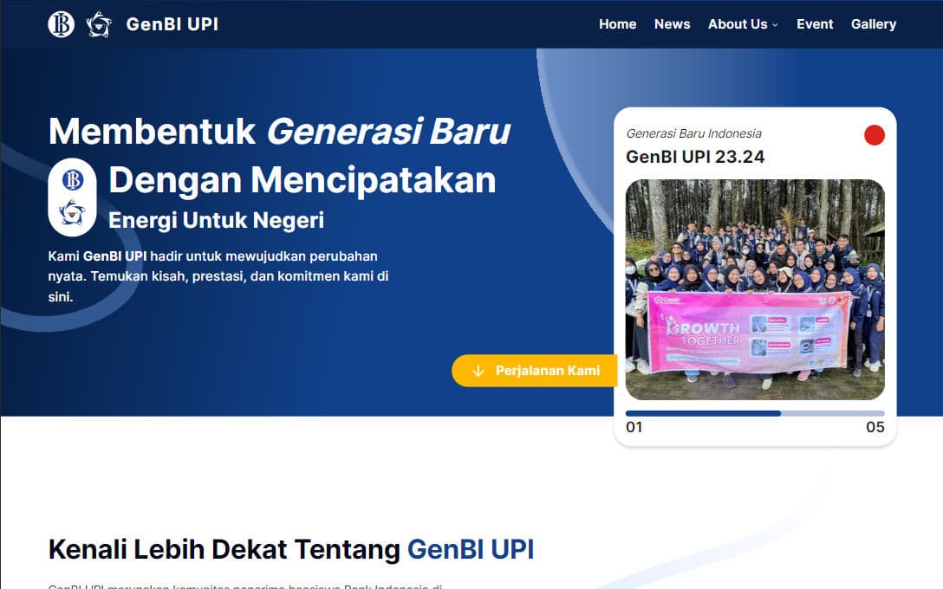Open the GenBI UPI brand link

click(x=172, y=24)
